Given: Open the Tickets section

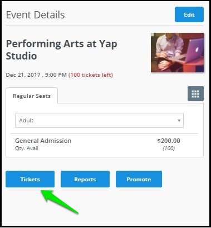Looking at the screenshot, I should (30, 179).
